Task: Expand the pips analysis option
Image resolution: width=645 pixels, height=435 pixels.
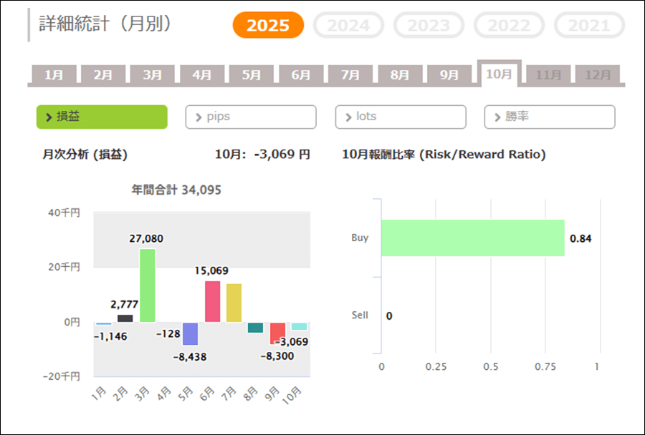Action: pos(251,117)
